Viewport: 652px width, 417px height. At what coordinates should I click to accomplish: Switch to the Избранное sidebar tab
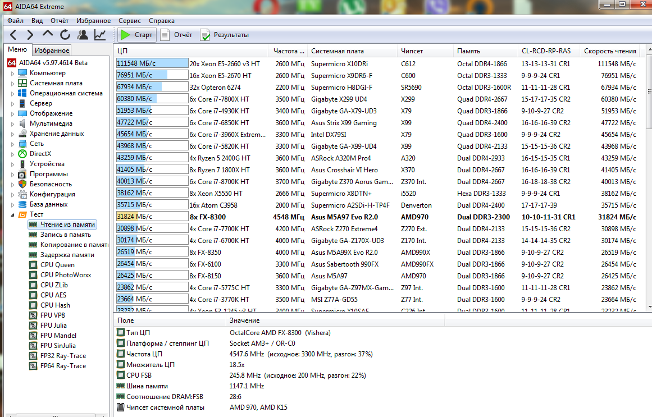[52, 51]
